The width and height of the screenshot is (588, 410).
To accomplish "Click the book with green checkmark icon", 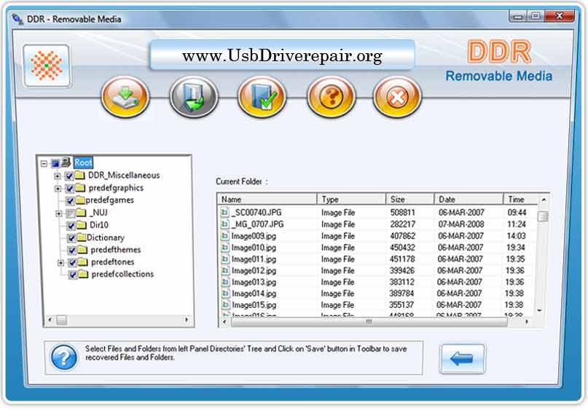I will click(262, 97).
